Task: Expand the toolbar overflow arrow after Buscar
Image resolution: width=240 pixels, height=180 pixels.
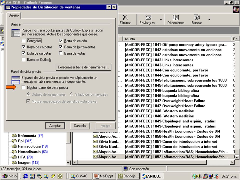Action: (209, 19)
